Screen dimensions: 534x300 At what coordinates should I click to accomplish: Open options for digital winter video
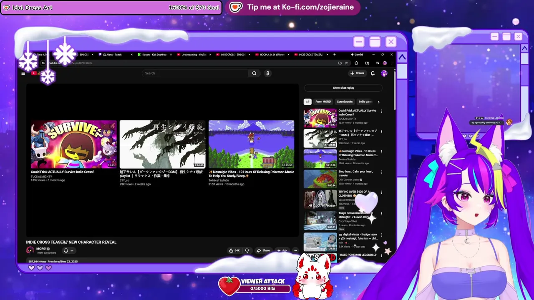(x=381, y=235)
